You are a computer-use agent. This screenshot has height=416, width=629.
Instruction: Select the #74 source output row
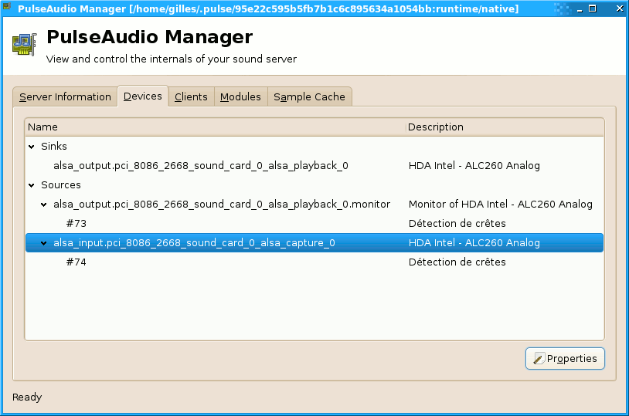coord(314,262)
